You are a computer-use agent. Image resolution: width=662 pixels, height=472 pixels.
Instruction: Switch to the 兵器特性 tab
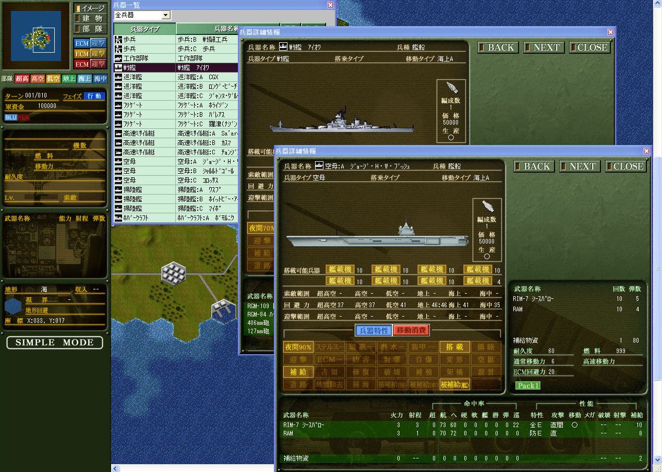pyautogui.click(x=373, y=330)
